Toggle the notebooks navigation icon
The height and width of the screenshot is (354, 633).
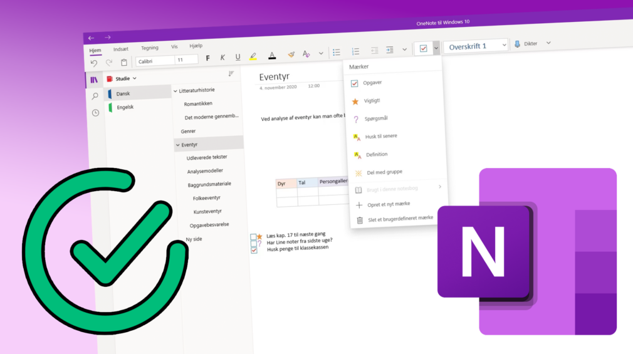point(94,80)
